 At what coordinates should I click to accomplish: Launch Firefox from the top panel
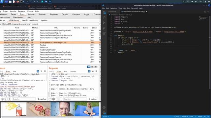coord(17,2)
